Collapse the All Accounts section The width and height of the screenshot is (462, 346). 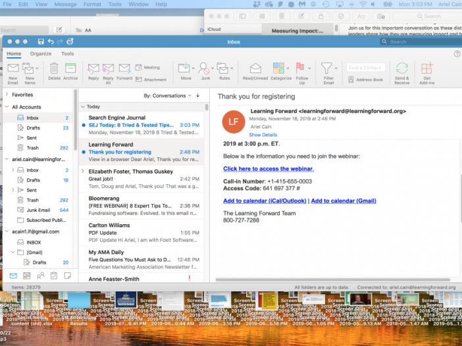pos(7,107)
